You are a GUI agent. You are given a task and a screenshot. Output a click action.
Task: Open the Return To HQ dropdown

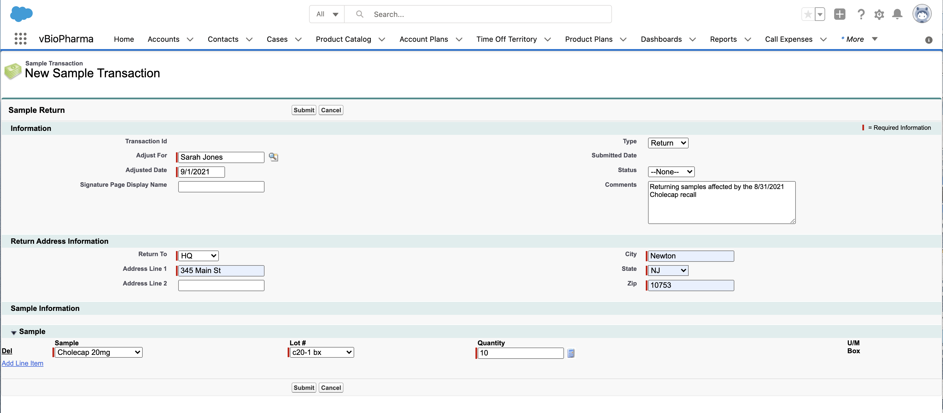[198, 256]
